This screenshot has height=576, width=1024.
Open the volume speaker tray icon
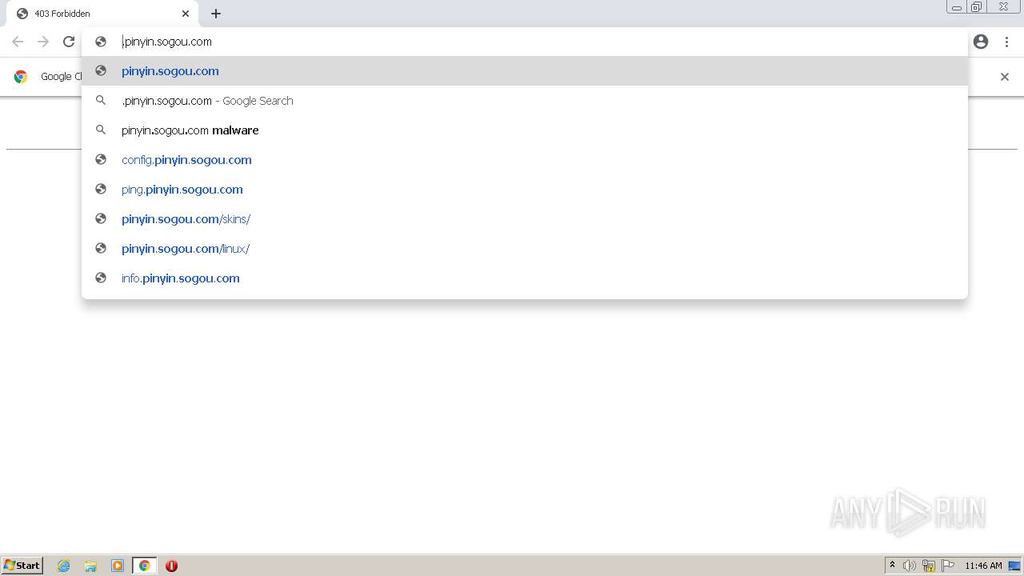(x=910, y=566)
